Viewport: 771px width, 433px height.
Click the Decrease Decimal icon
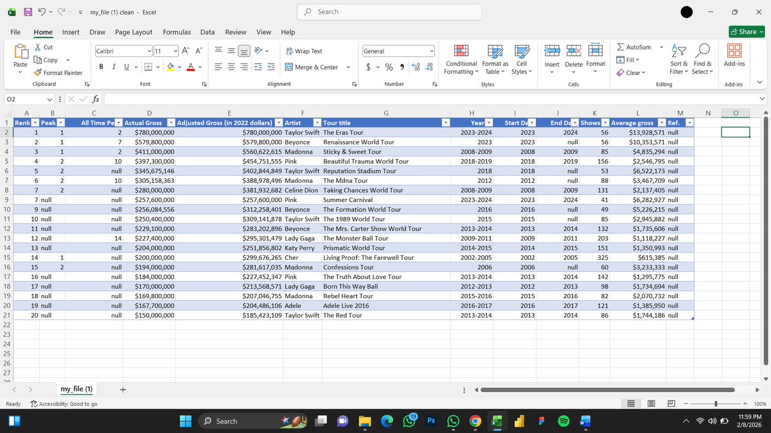pyautogui.click(x=429, y=67)
